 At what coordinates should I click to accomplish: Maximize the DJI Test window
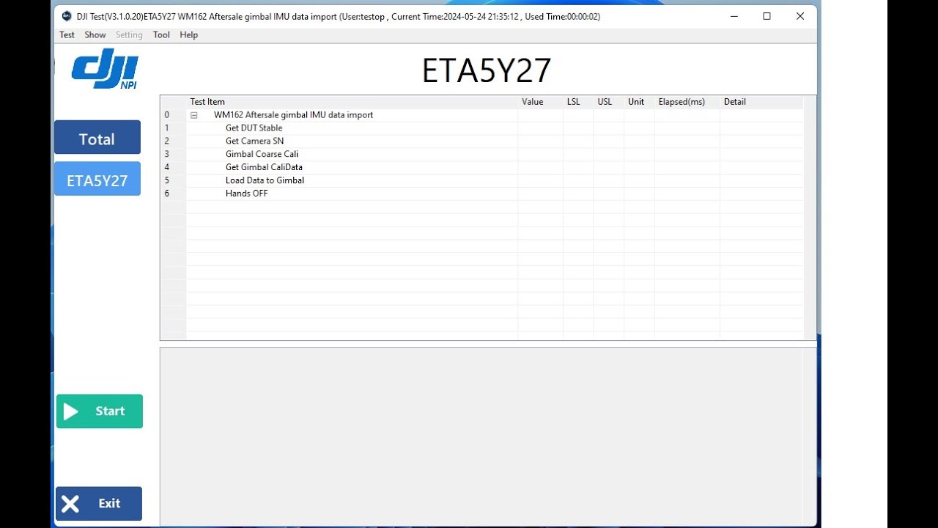pos(767,16)
